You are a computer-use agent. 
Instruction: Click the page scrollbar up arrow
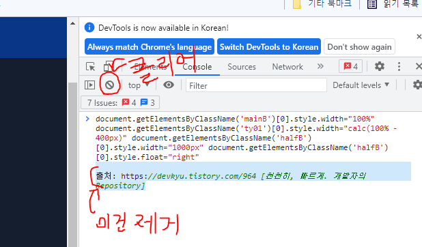(x=72, y=24)
